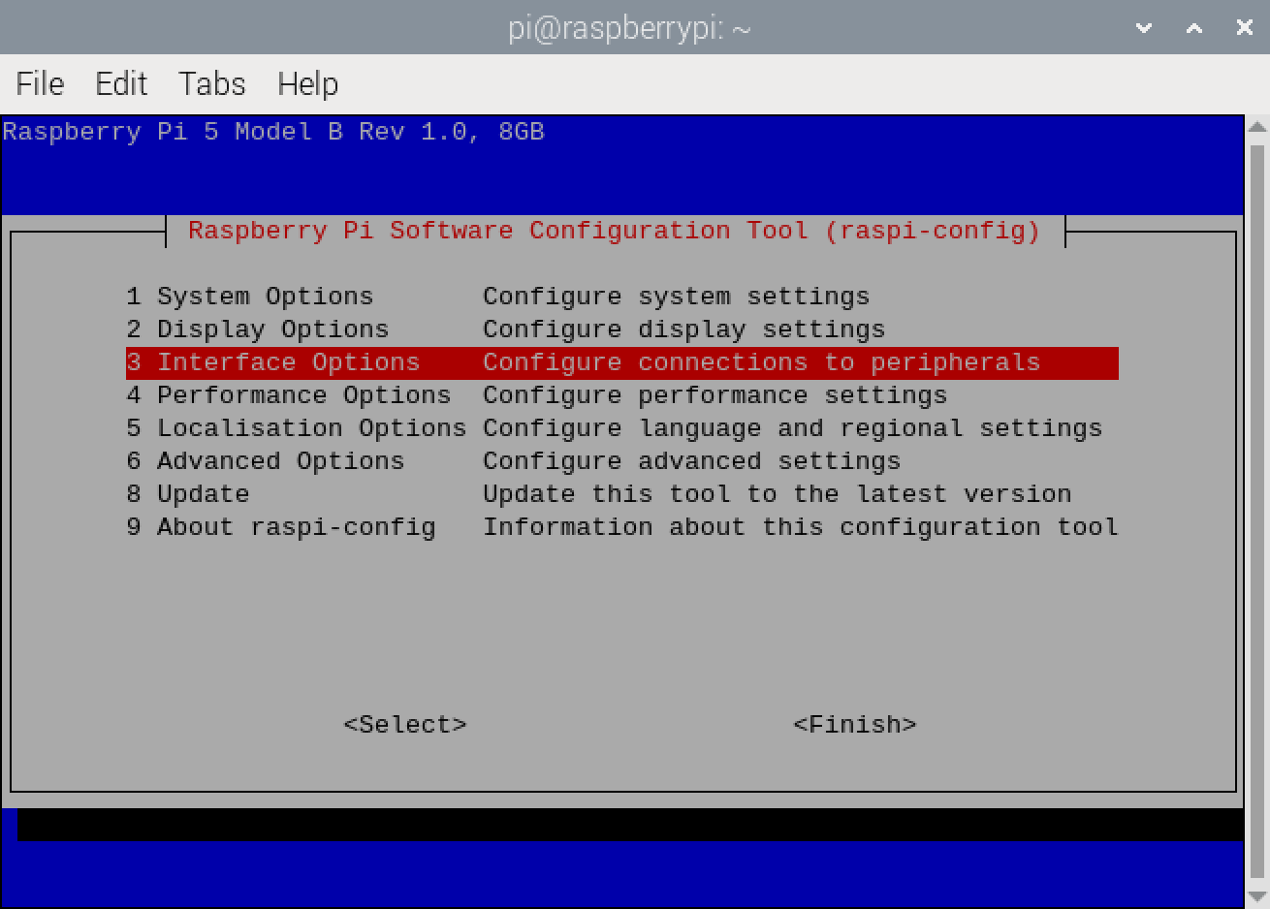
Task: Open 9 About raspi-config entry
Action: point(280,527)
